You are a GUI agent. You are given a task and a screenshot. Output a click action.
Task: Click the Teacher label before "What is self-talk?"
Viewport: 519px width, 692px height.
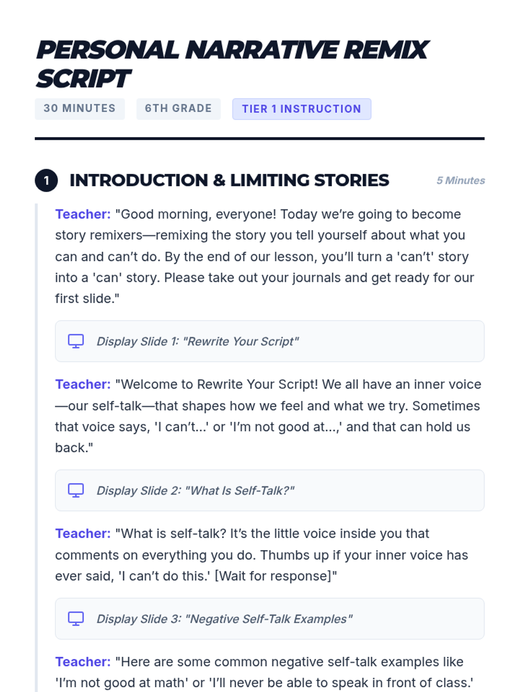point(83,534)
